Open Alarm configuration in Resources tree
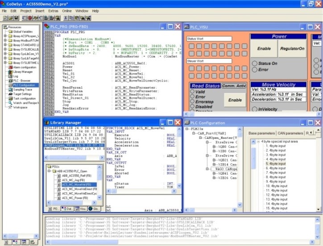323x246 pixels. pos(24,67)
